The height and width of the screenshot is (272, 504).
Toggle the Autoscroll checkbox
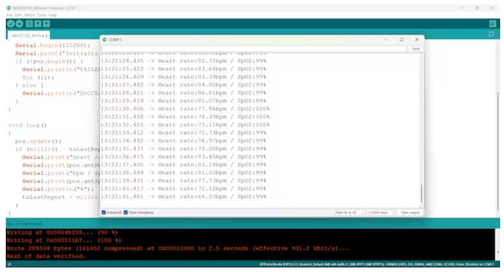pos(104,212)
